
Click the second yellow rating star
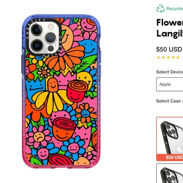163,57
